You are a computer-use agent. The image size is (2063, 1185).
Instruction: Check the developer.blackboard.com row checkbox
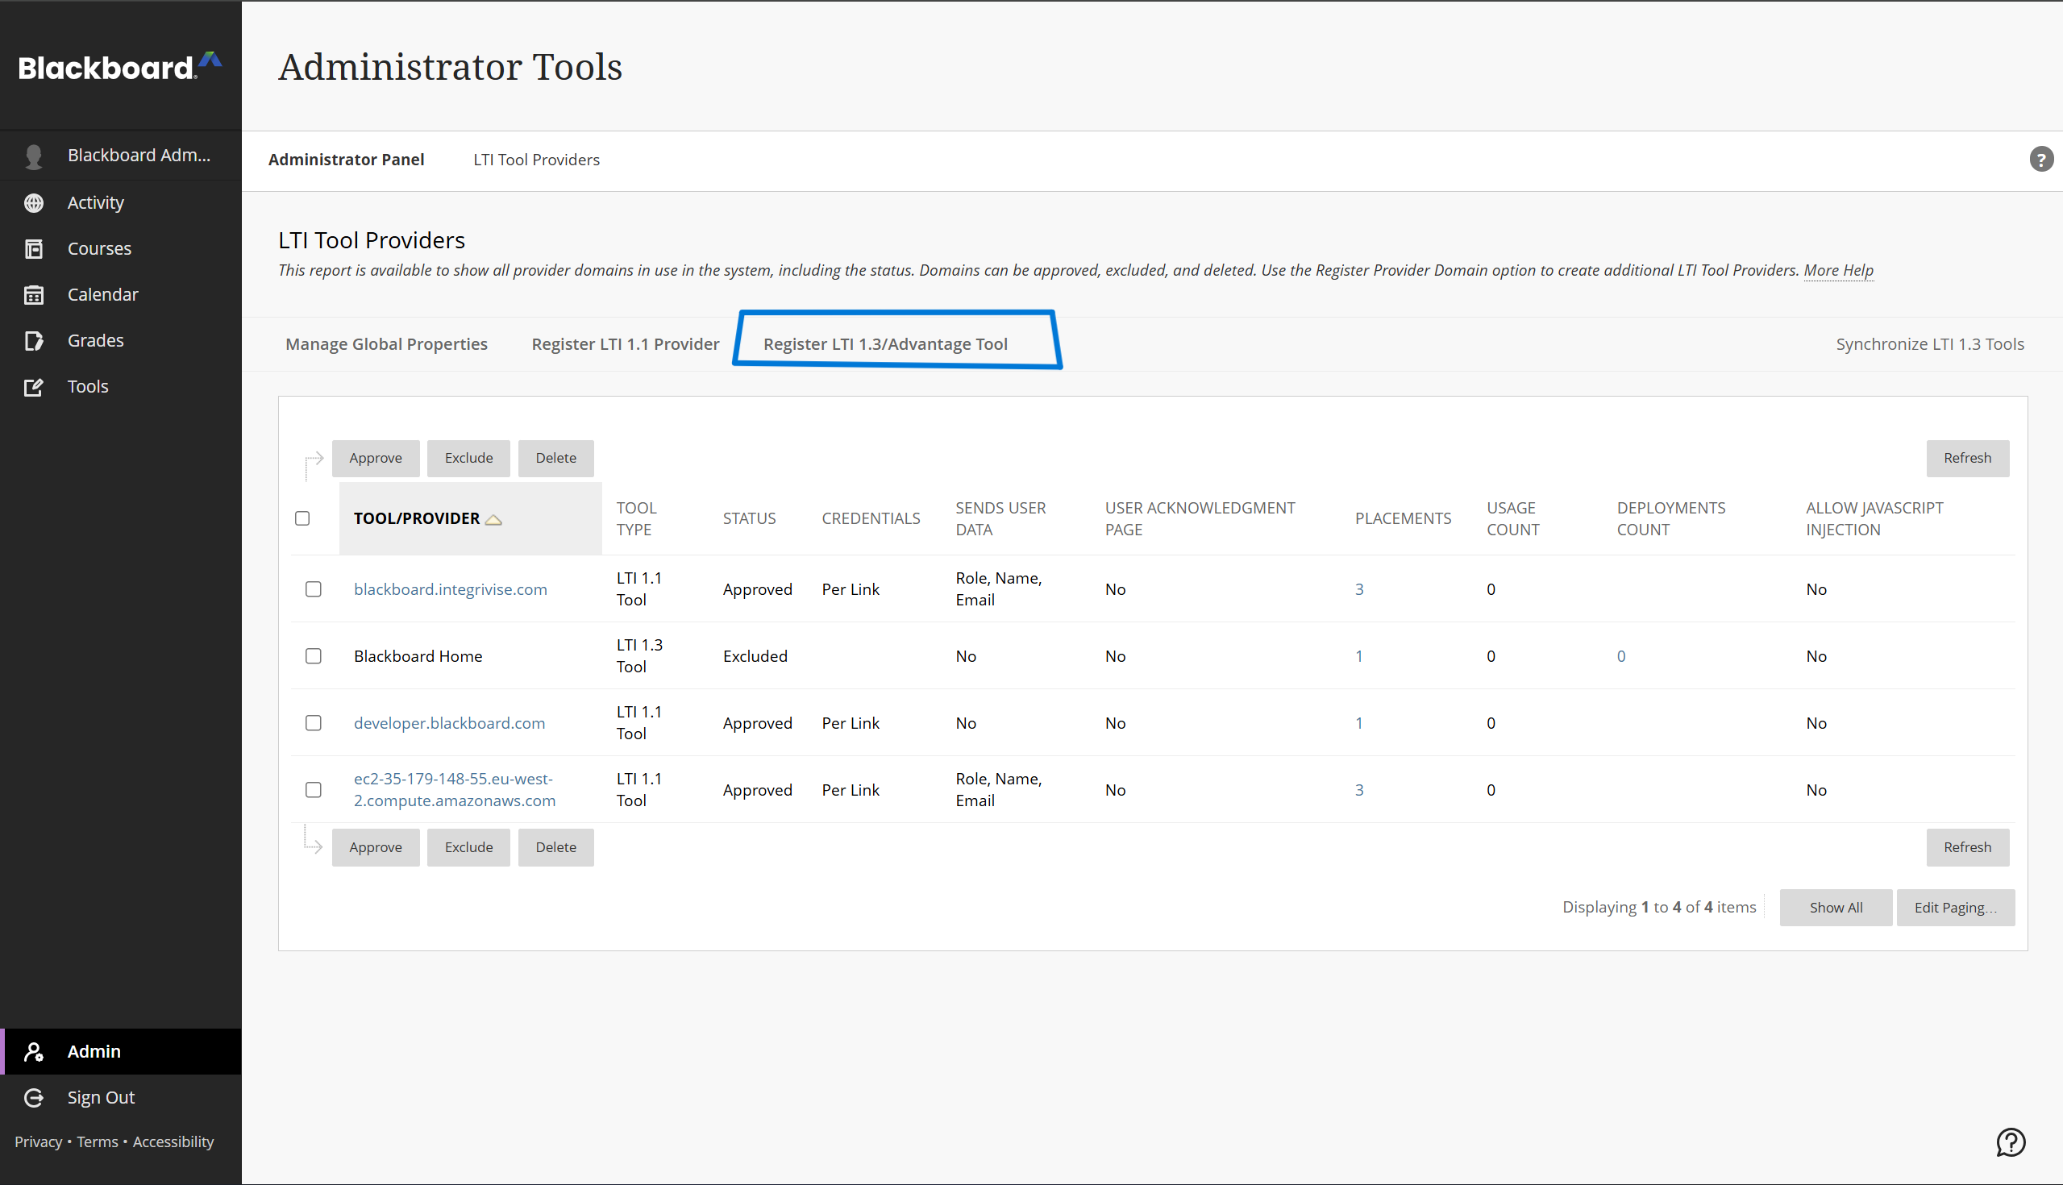click(x=314, y=723)
